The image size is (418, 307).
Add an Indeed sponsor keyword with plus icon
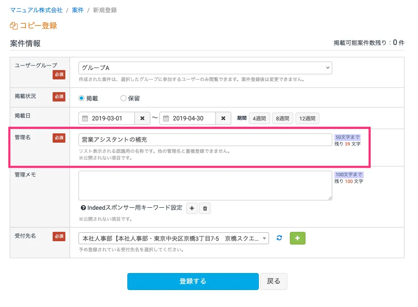(192, 208)
